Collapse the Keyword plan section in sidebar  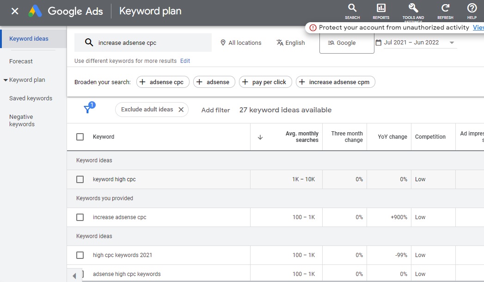point(6,80)
